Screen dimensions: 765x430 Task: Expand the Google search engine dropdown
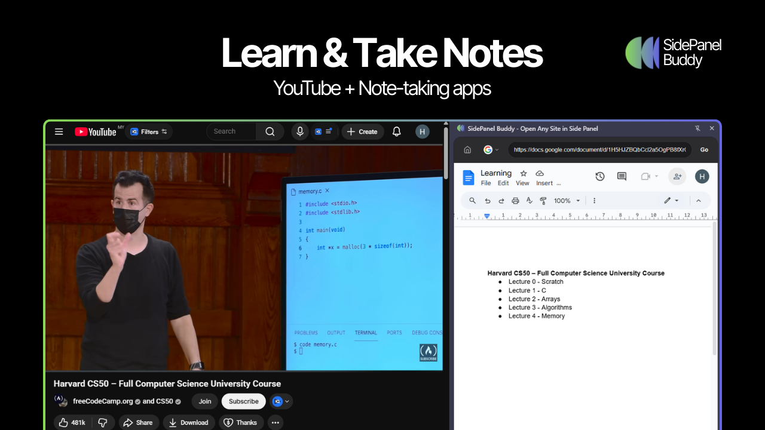pos(491,150)
